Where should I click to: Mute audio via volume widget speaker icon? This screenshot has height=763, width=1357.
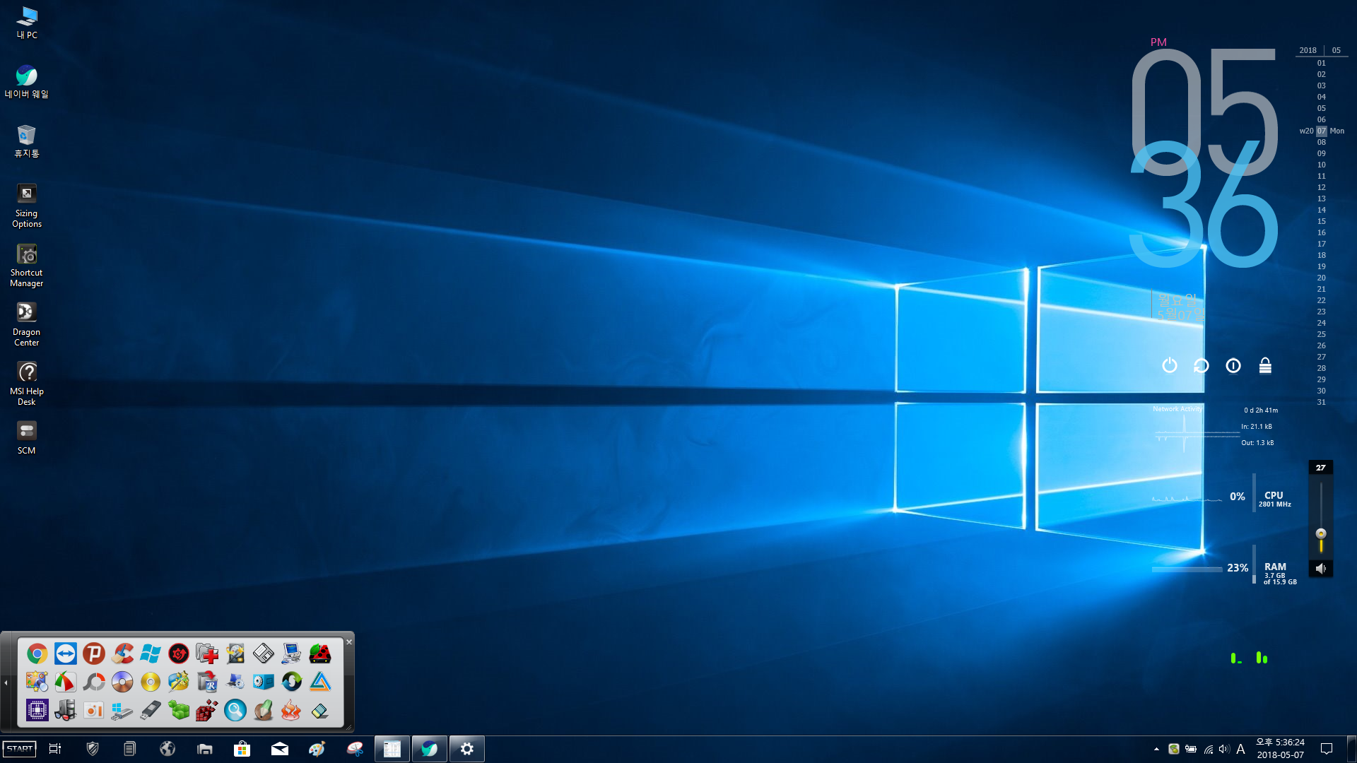(1321, 568)
